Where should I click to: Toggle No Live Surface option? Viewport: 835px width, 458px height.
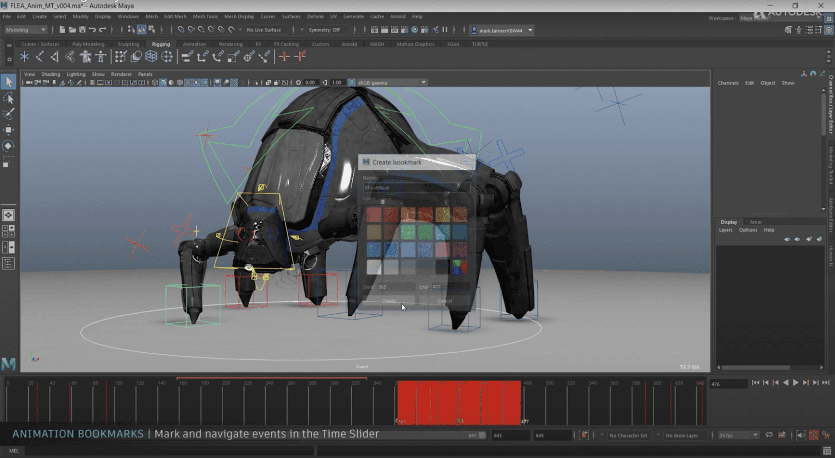(265, 29)
